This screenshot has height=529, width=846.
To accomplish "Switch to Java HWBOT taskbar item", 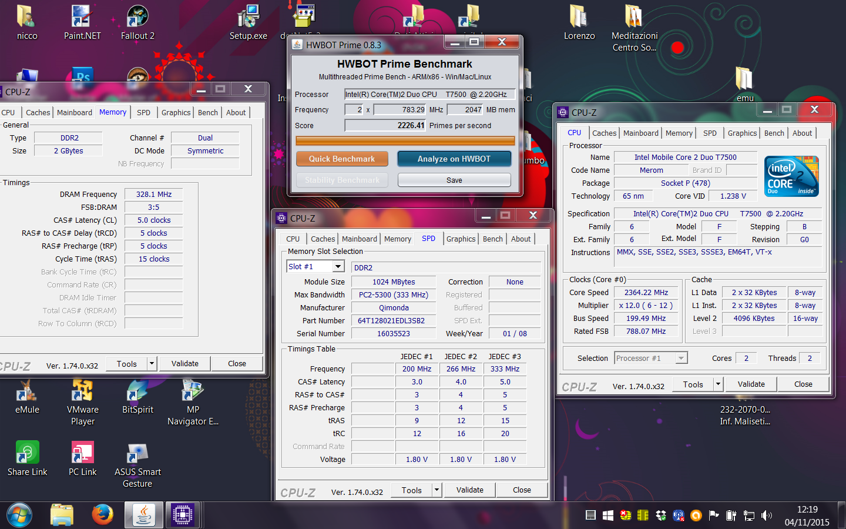I will pos(143,515).
